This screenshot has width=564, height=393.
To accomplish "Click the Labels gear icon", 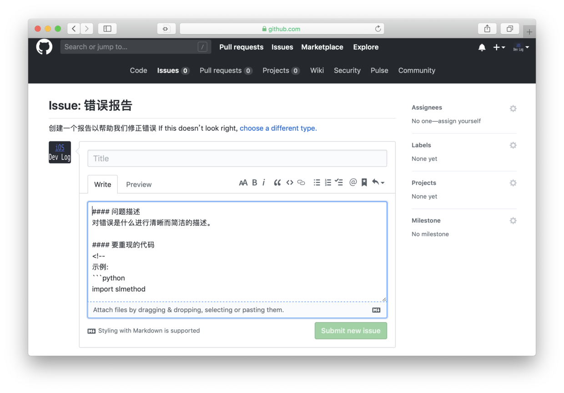I will pyautogui.click(x=513, y=145).
